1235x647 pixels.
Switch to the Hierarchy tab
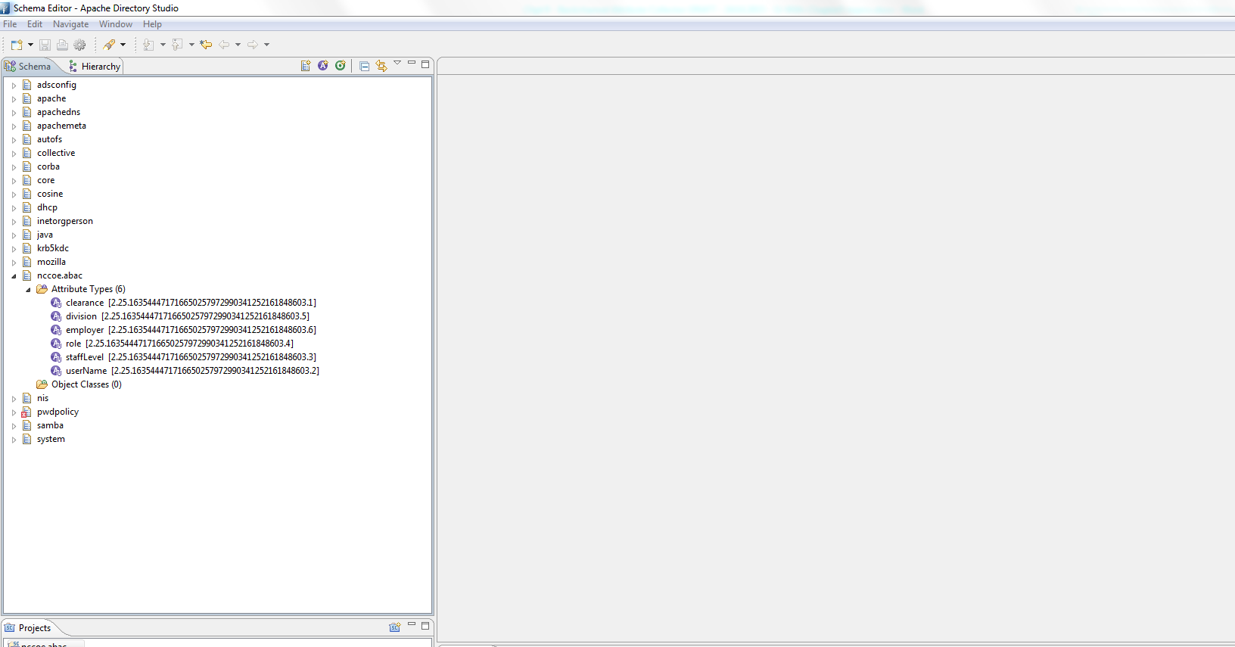[x=95, y=67]
